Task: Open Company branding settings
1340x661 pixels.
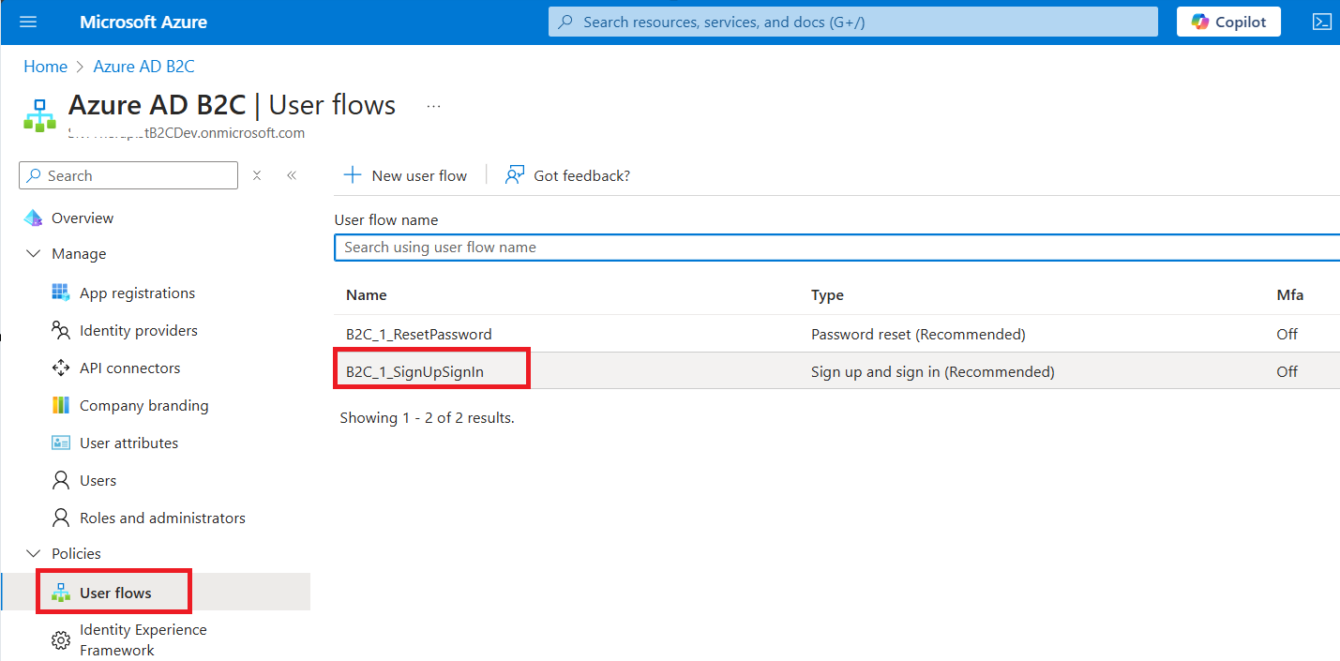Action: [143, 406]
